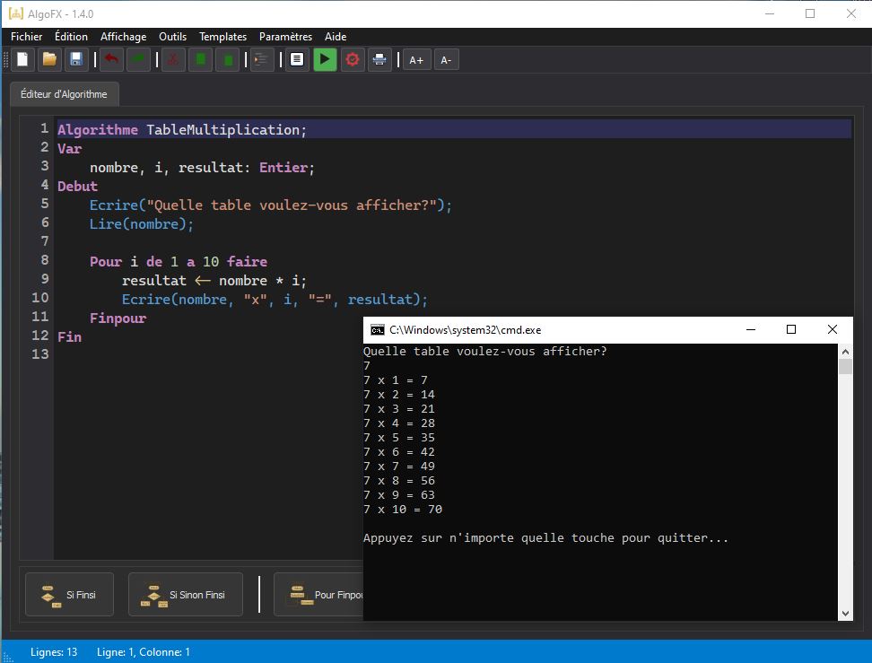This screenshot has height=663, width=872.
Task: Click the 'Debut' keyword on line 4
Action: pos(77,187)
